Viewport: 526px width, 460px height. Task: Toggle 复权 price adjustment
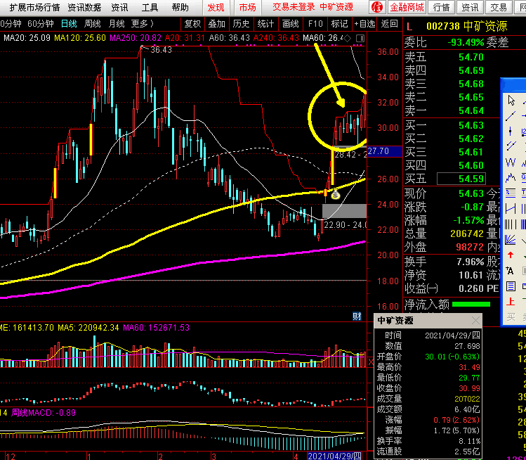click(192, 23)
